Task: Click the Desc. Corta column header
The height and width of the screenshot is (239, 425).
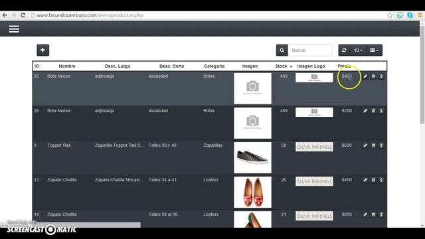Action: point(171,66)
